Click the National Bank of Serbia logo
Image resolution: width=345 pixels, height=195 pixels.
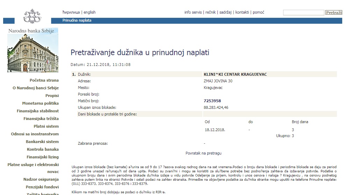pyautogui.click(x=32, y=15)
